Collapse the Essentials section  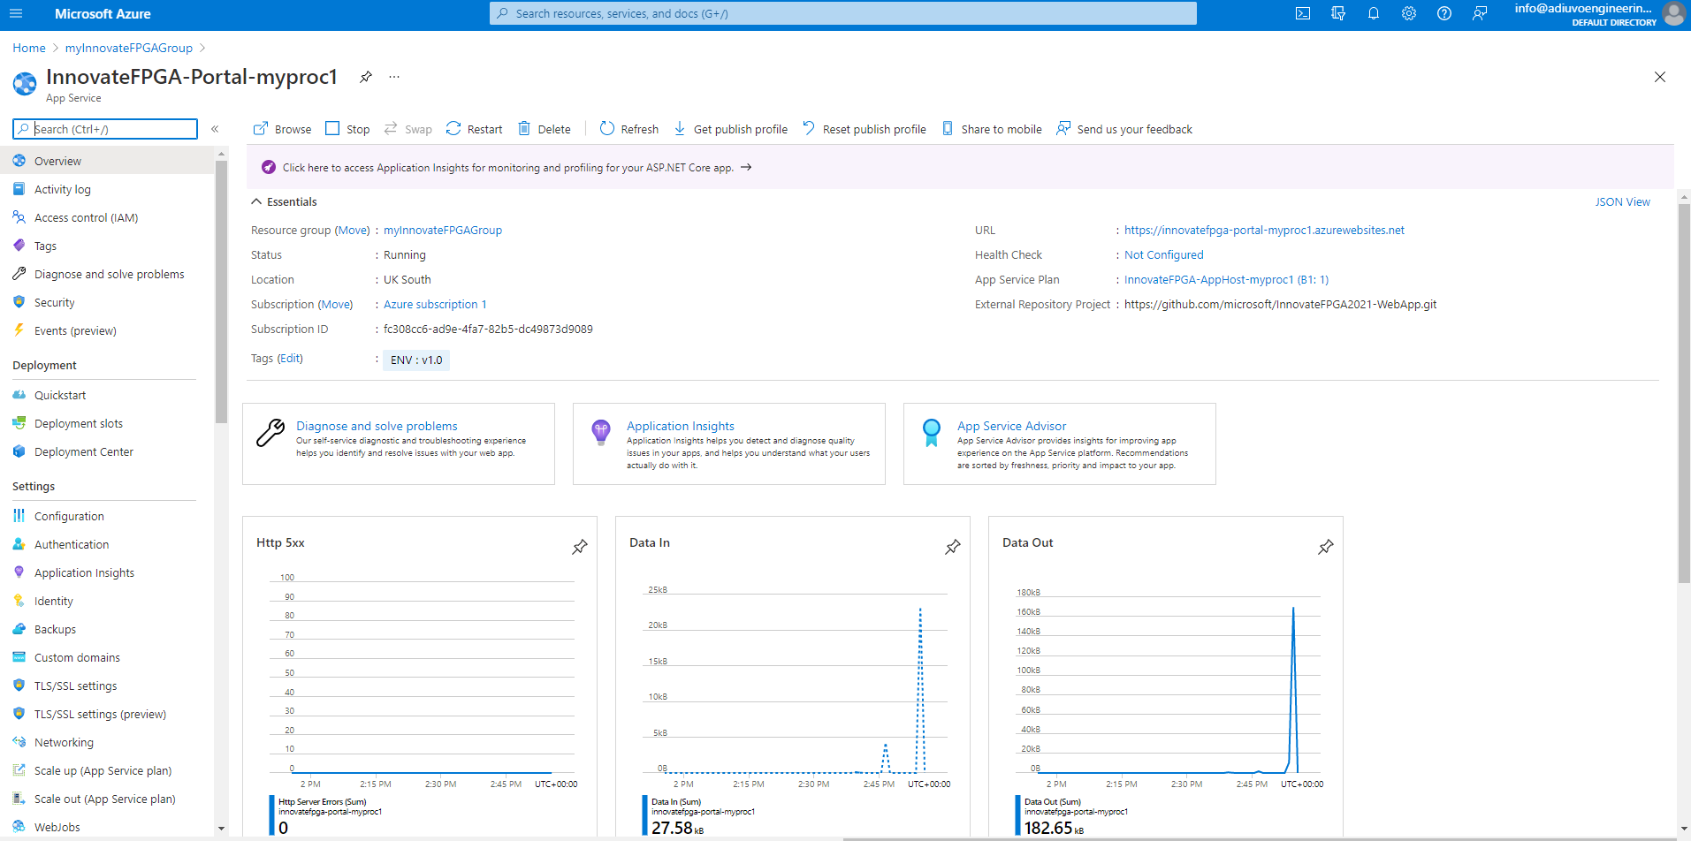[x=256, y=201]
